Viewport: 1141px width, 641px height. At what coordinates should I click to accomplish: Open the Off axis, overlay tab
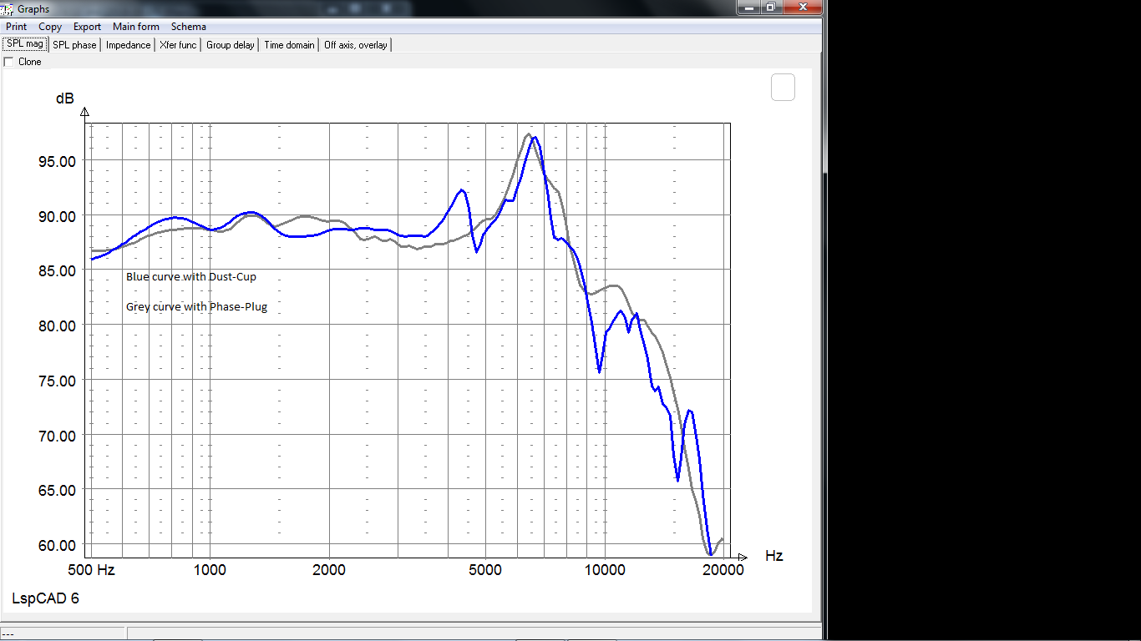(x=356, y=45)
